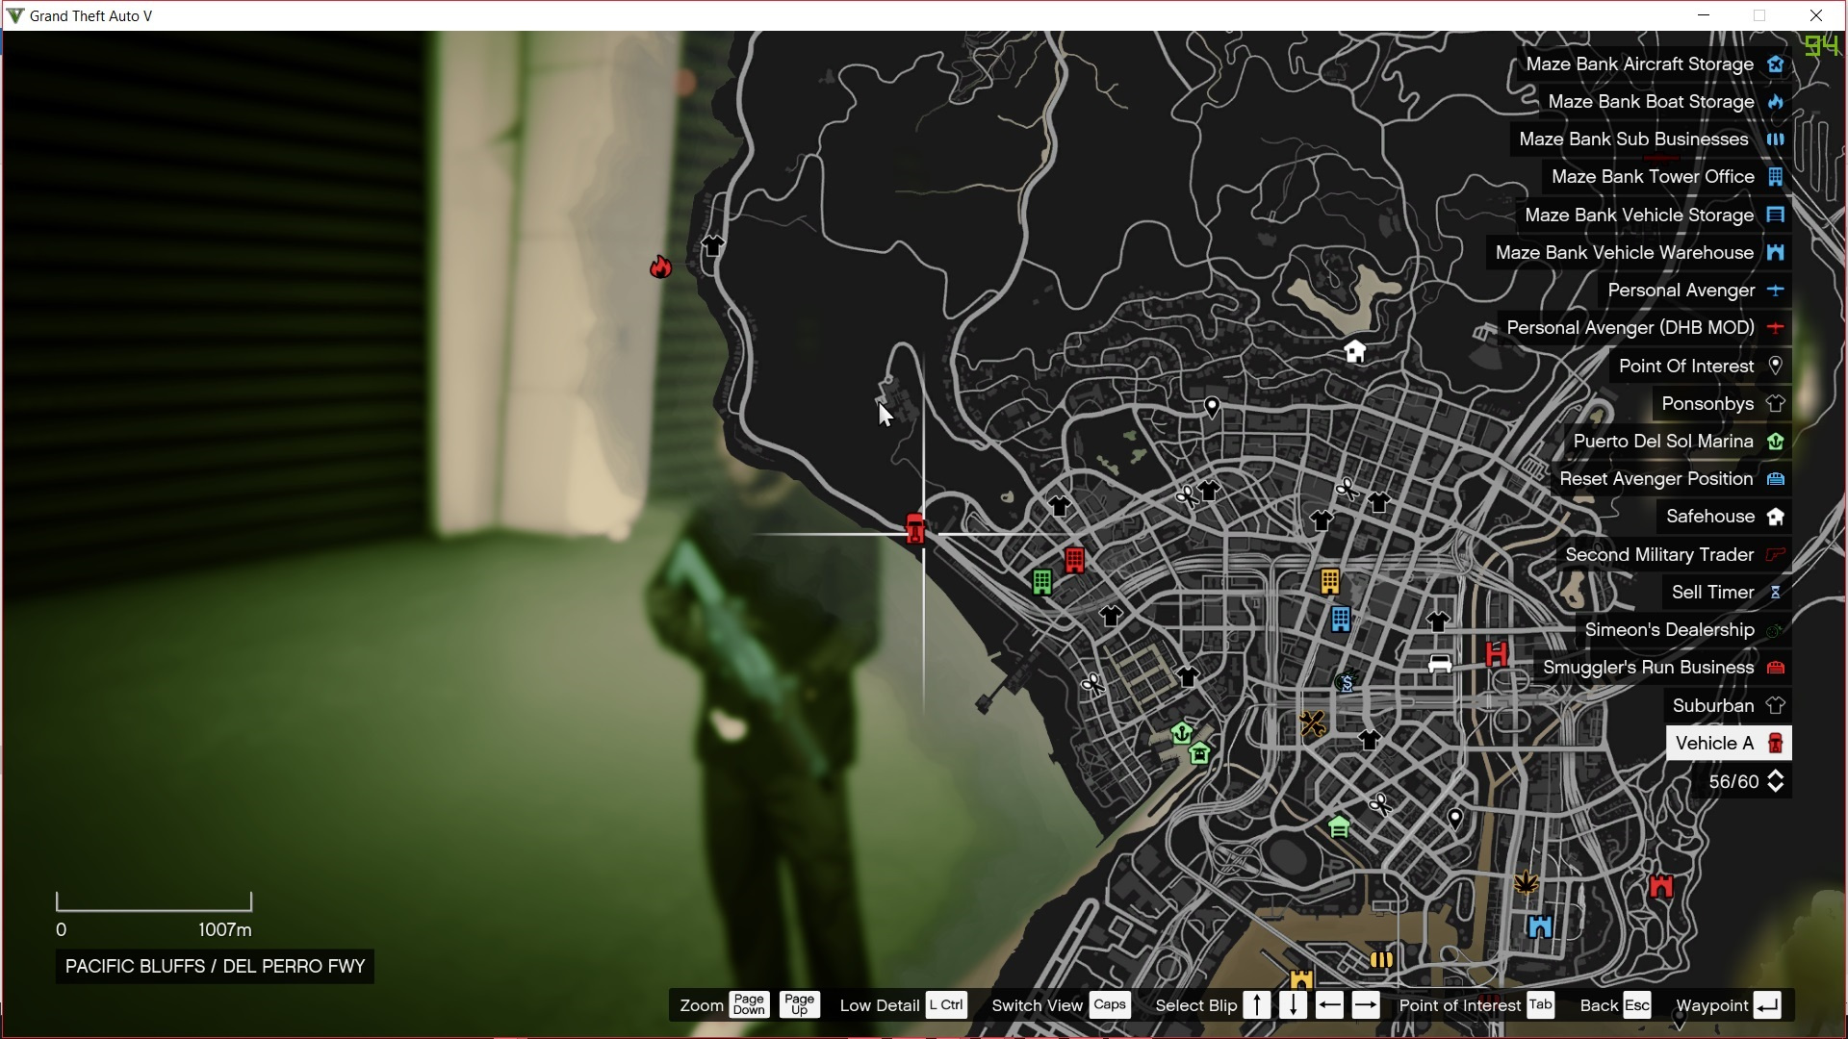Select the clothing shirt blip beside the fire blip
The height and width of the screenshot is (1039, 1848).
(712, 246)
